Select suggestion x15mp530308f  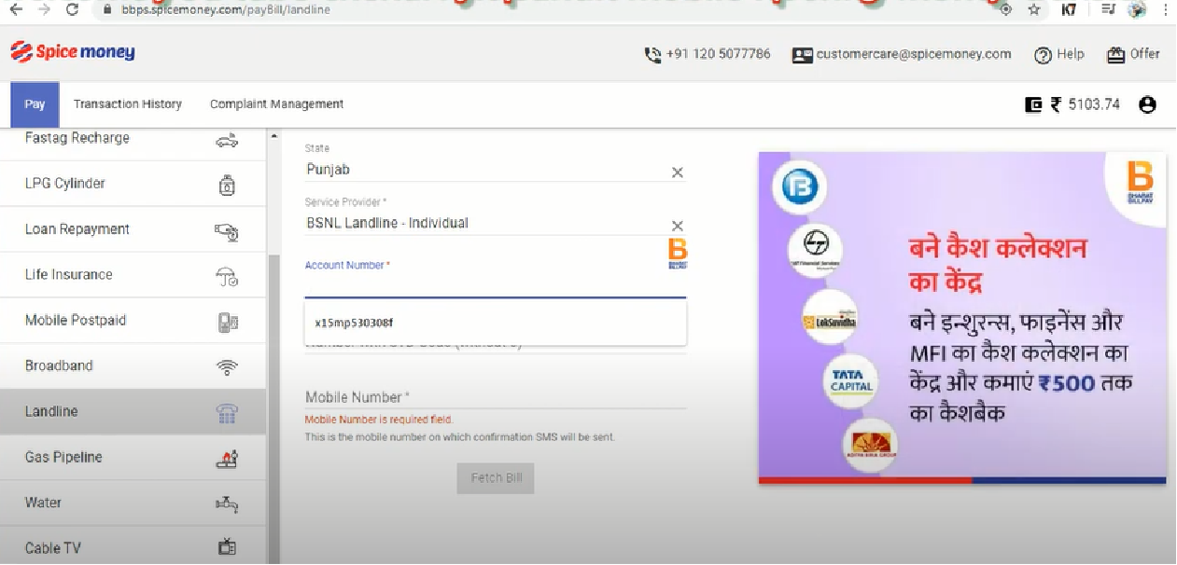496,323
